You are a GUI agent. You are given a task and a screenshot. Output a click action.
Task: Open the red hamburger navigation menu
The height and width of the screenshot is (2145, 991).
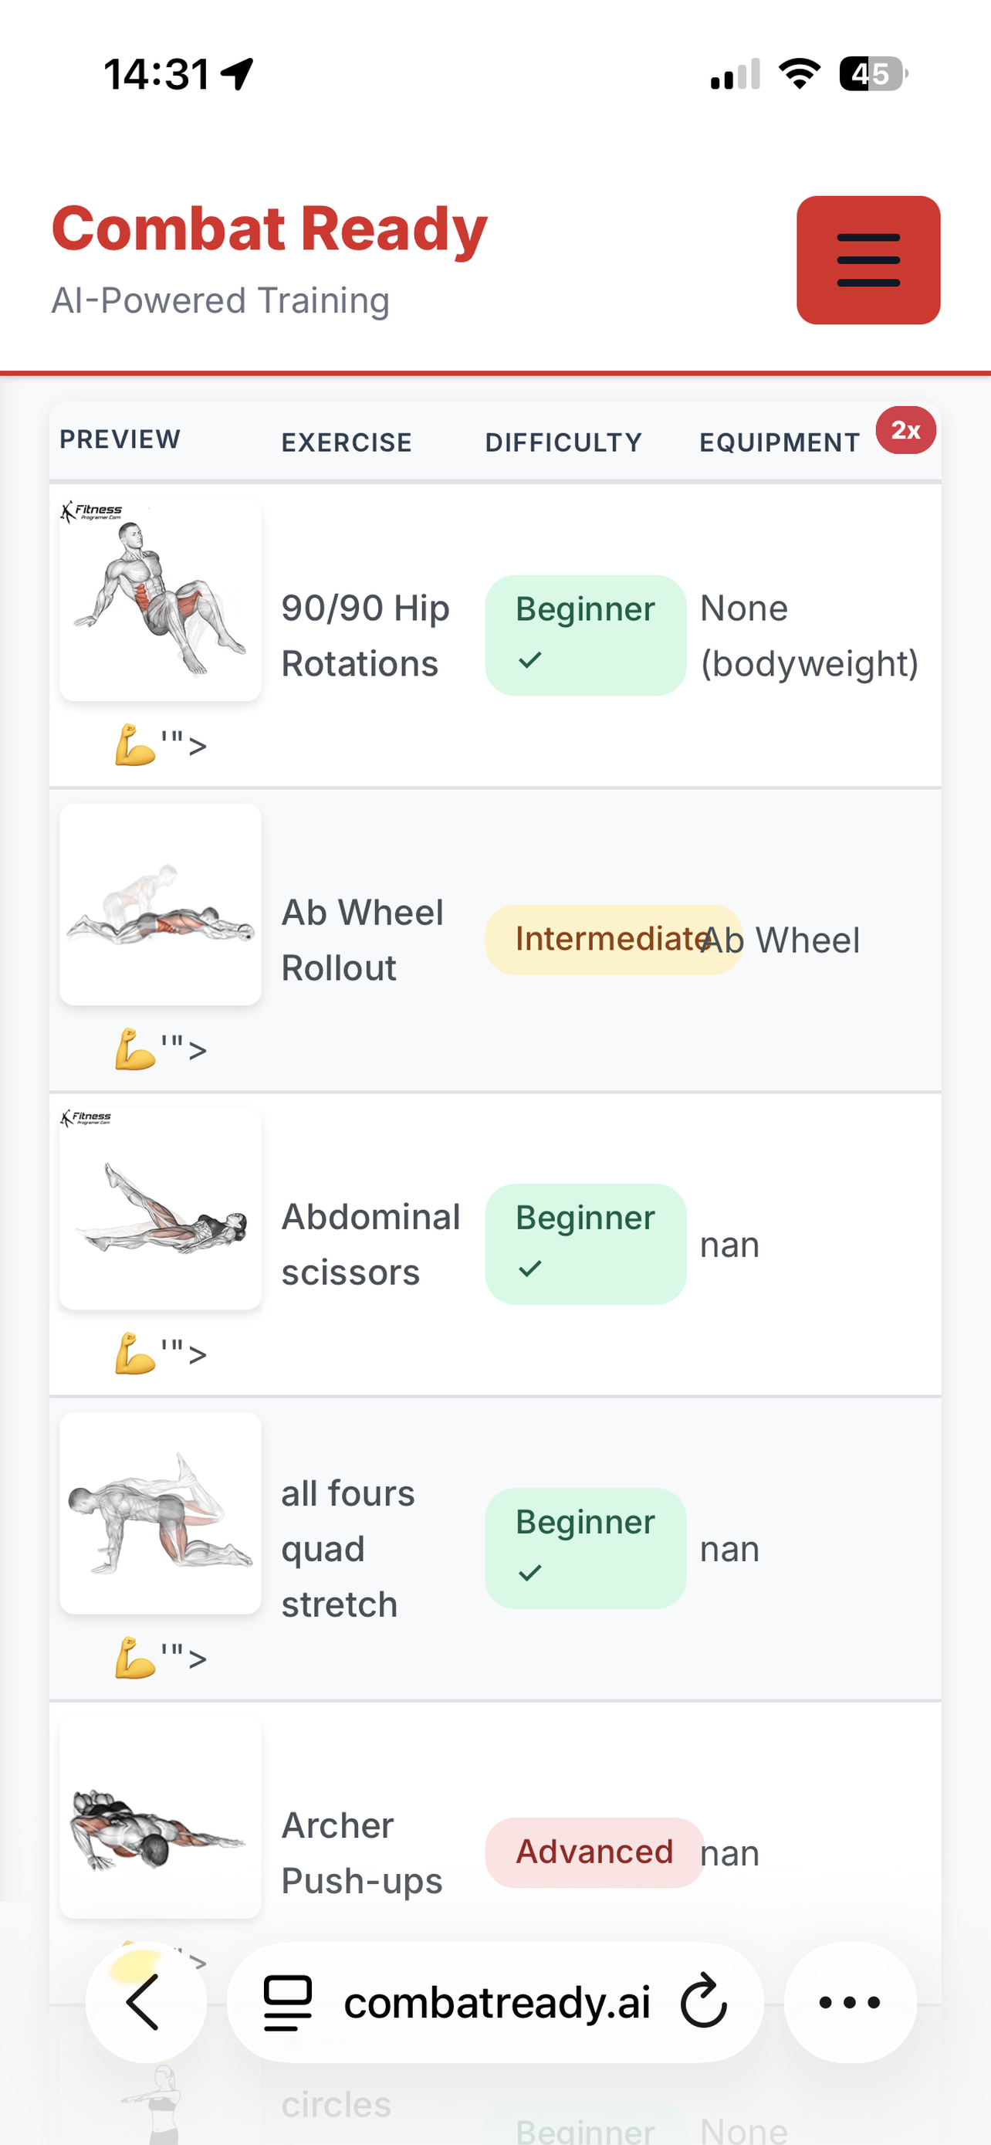tap(868, 259)
